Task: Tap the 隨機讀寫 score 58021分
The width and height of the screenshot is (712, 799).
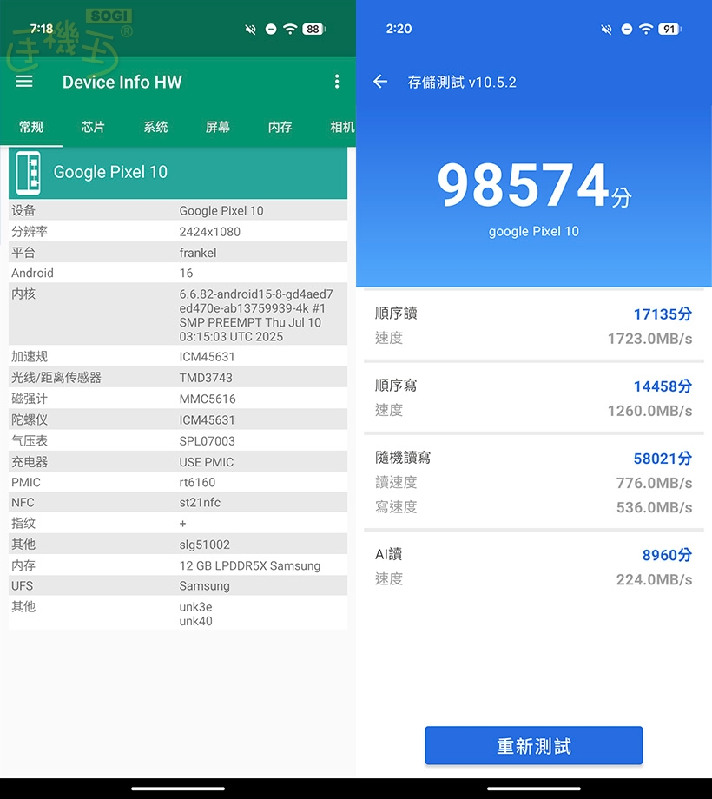Action: [x=663, y=459]
